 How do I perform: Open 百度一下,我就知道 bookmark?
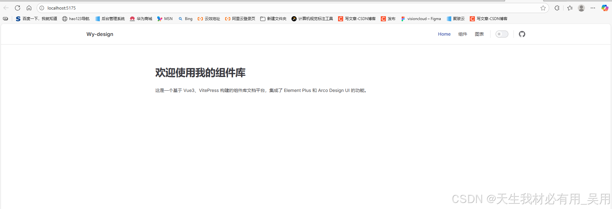point(36,19)
